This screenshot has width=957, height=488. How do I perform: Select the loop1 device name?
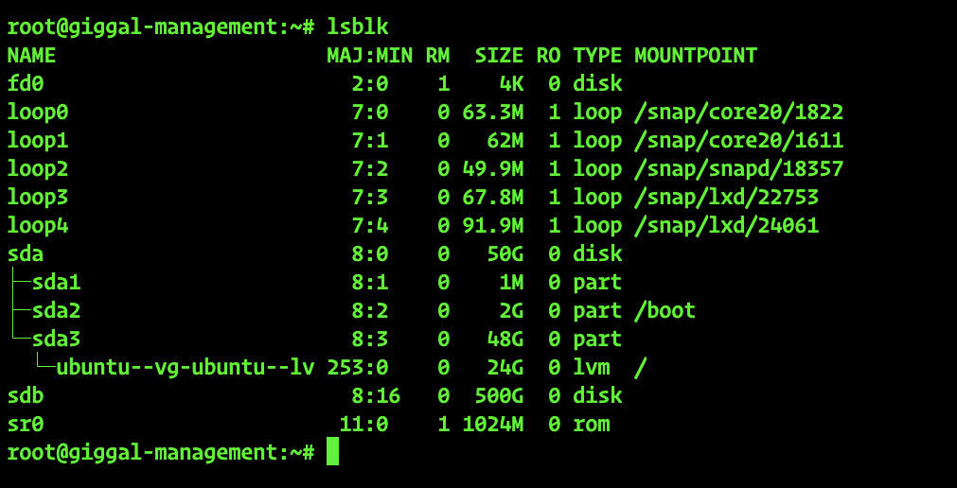(x=37, y=140)
